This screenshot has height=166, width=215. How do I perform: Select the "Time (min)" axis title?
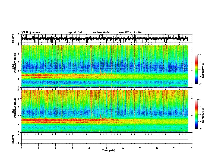click(109, 151)
